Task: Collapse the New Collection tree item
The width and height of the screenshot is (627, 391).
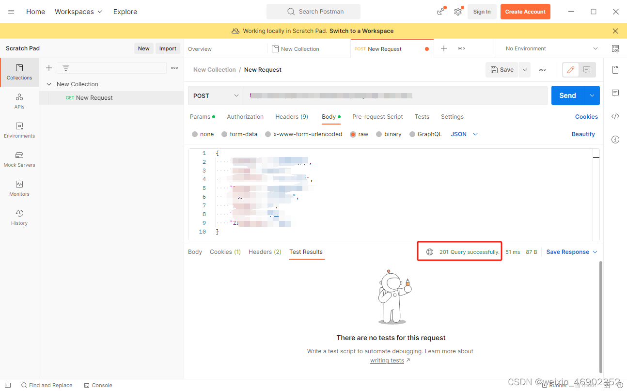Action: pyautogui.click(x=48, y=84)
